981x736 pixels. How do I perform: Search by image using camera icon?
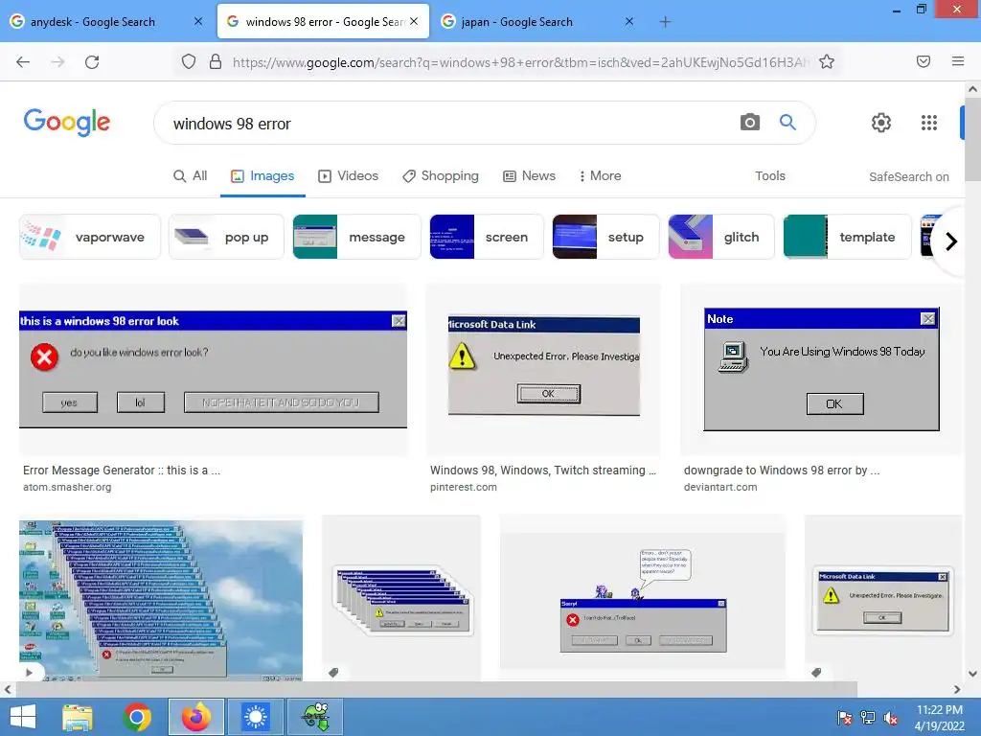[x=749, y=122]
